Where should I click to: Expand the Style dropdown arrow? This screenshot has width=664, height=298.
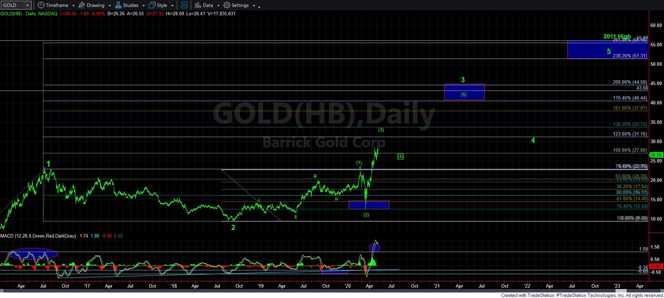click(x=172, y=6)
